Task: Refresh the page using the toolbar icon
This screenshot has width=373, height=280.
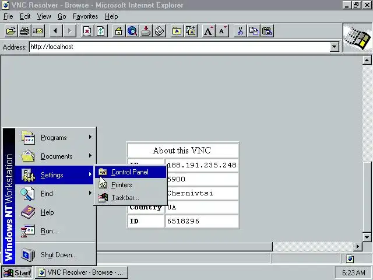Action: (x=101, y=31)
